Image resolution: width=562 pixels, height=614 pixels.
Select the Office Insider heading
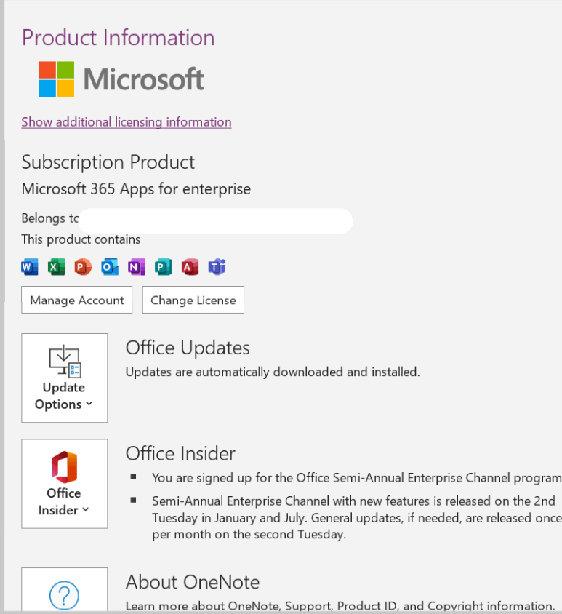point(180,453)
